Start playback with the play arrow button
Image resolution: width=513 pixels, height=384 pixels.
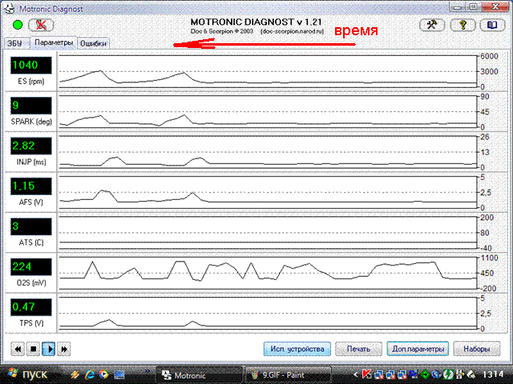49,349
